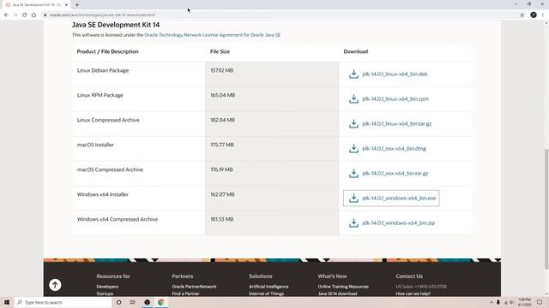Open Oracle Technology Network License Agreement link

click(212, 35)
